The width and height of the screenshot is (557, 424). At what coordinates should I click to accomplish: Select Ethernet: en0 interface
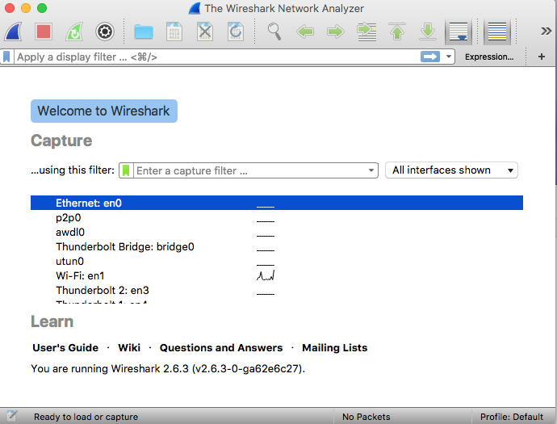tap(277, 203)
